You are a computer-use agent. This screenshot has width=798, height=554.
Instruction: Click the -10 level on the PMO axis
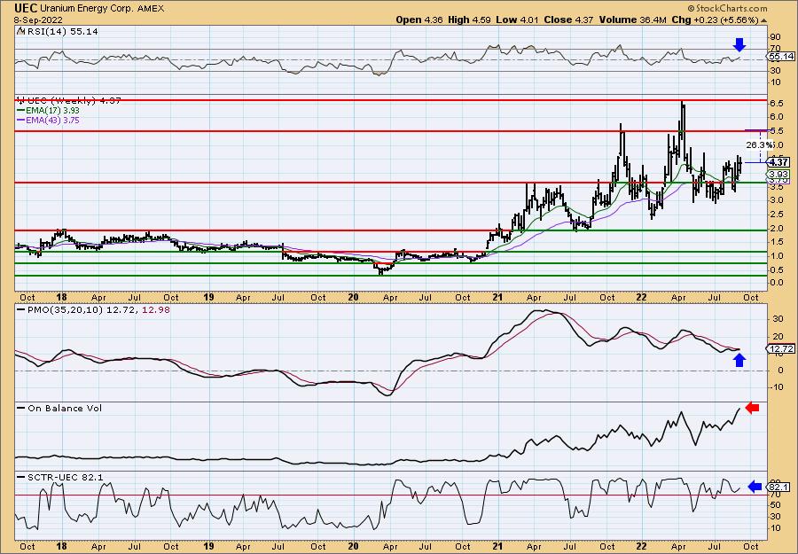tap(777, 387)
